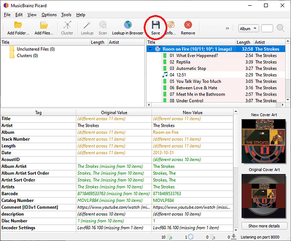
Task: Select the Catalog Number tag row
Action: (x=117, y=201)
